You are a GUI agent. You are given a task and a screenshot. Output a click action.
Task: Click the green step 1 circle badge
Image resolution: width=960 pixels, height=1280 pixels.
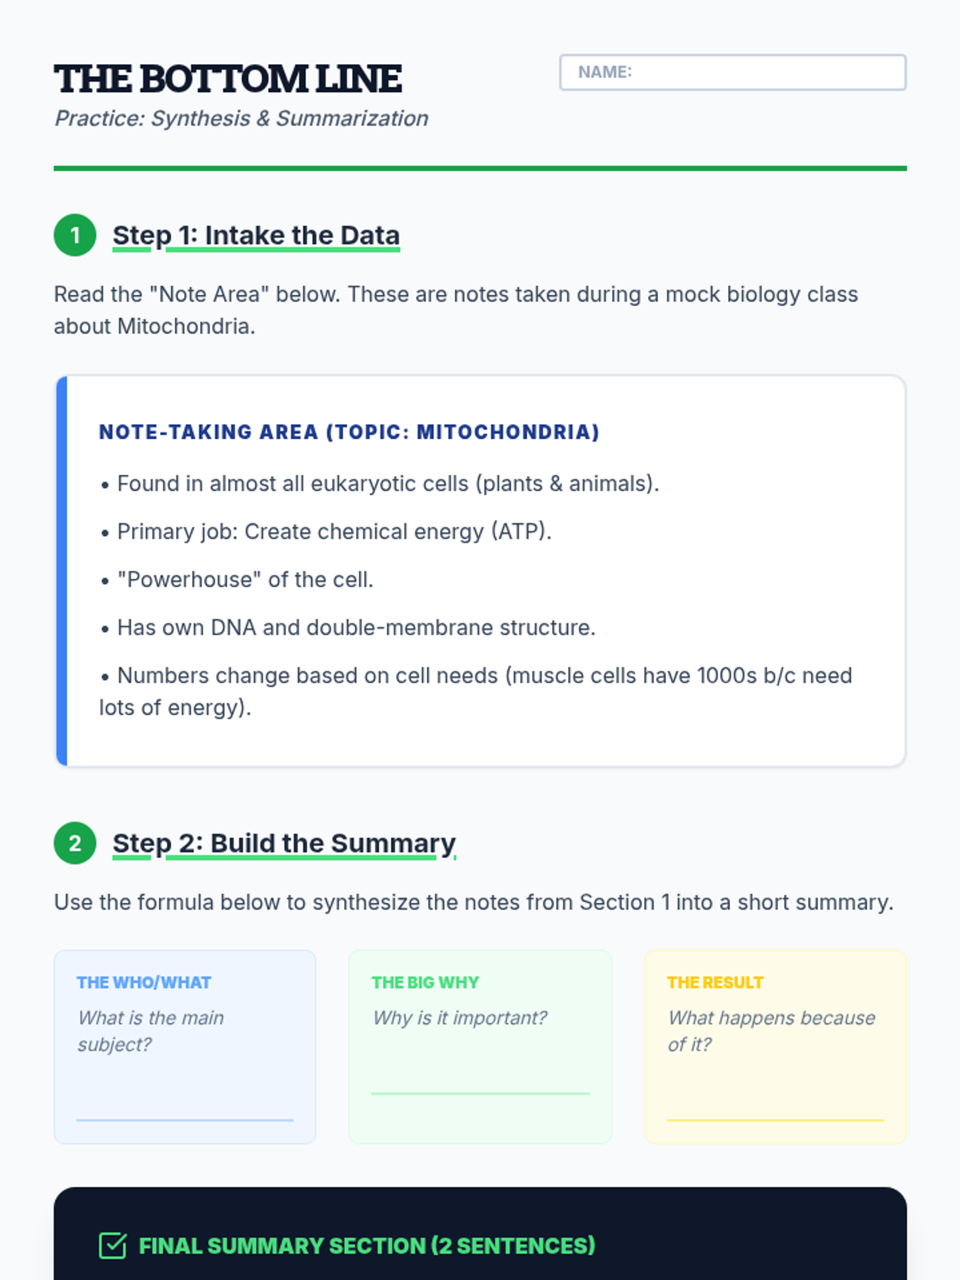click(75, 235)
